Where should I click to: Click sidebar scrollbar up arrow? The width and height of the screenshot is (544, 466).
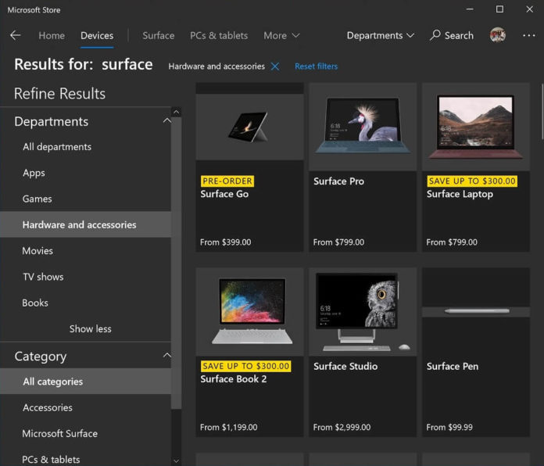pos(176,112)
